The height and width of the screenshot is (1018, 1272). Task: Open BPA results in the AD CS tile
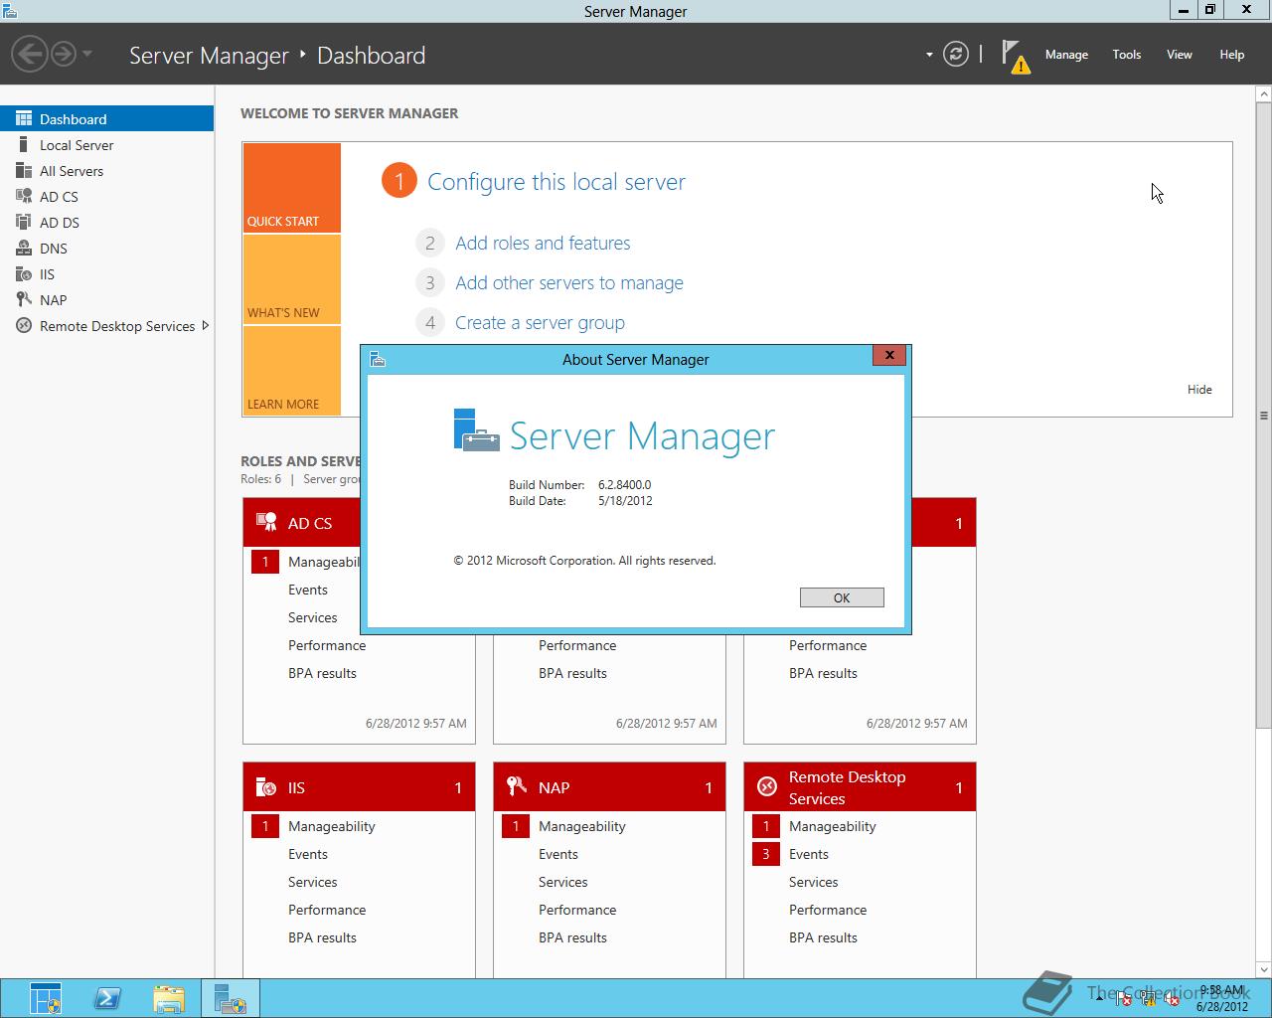(322, 673)
